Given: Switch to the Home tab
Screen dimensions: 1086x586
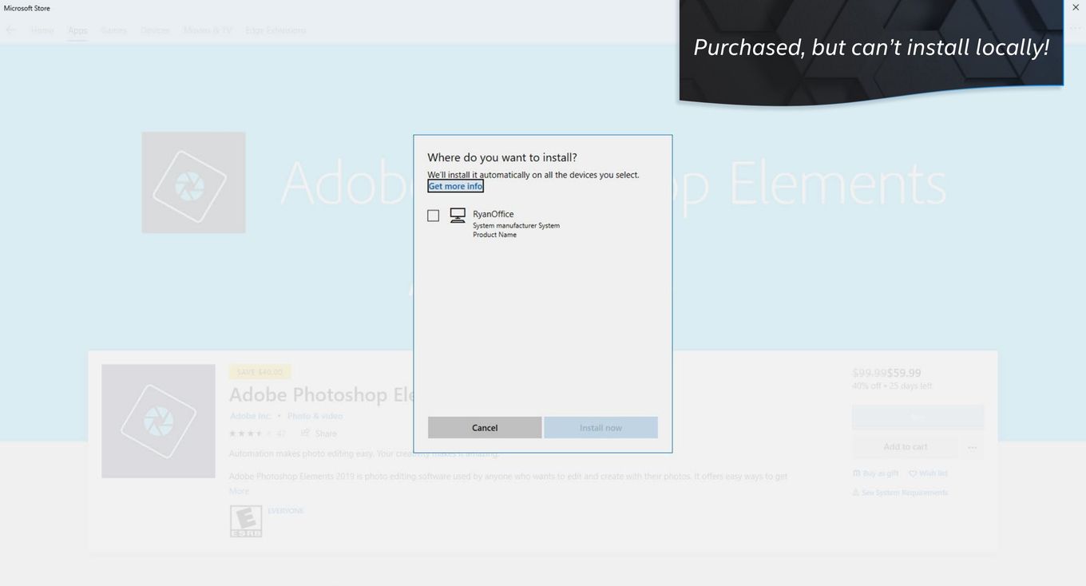Looking at the screenshot, I should [x=42, y=30].
